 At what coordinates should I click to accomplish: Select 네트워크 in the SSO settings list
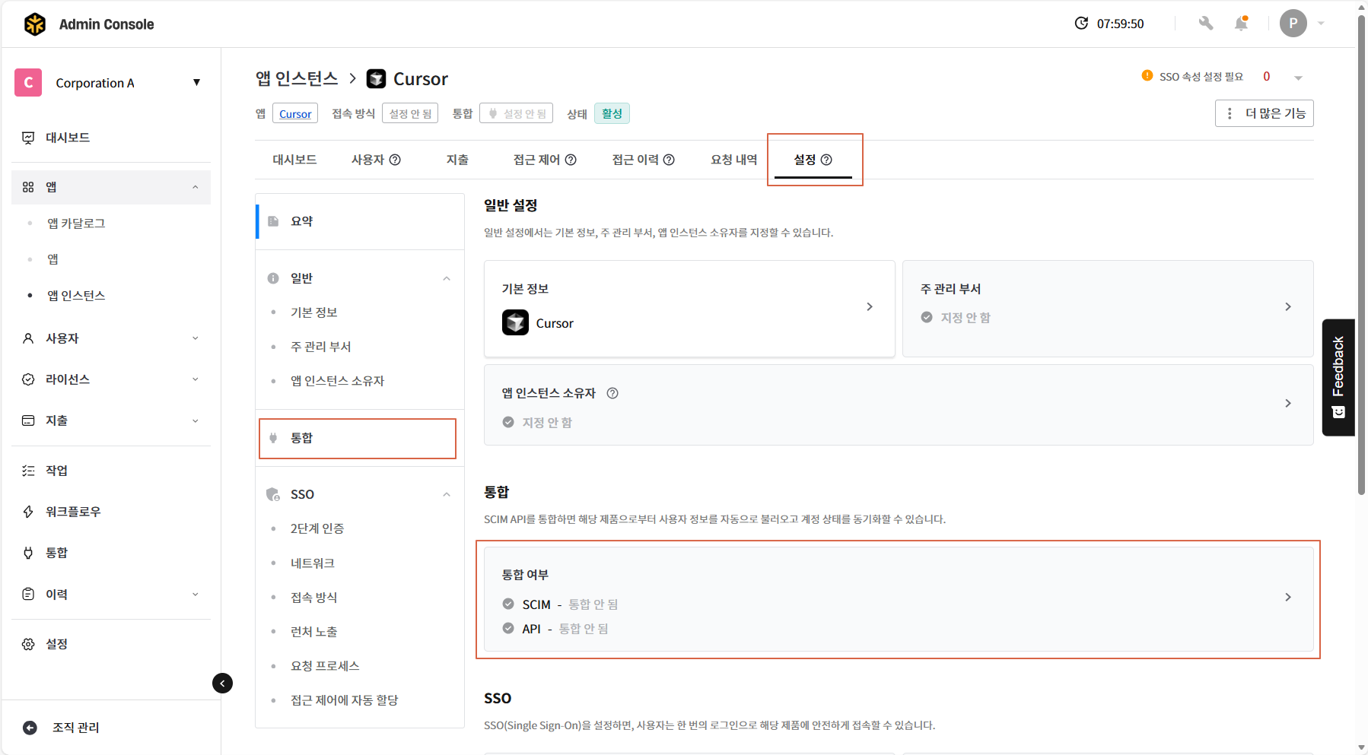pyautogui.click(x=313, y=563)
